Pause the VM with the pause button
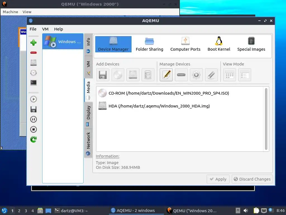Screen dimensions: 286x215 34,119
